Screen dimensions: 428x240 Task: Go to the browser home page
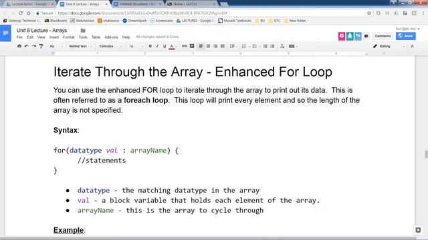(28, 13)
